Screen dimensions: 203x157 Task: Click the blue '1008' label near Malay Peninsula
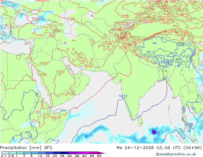pos(189,125)
